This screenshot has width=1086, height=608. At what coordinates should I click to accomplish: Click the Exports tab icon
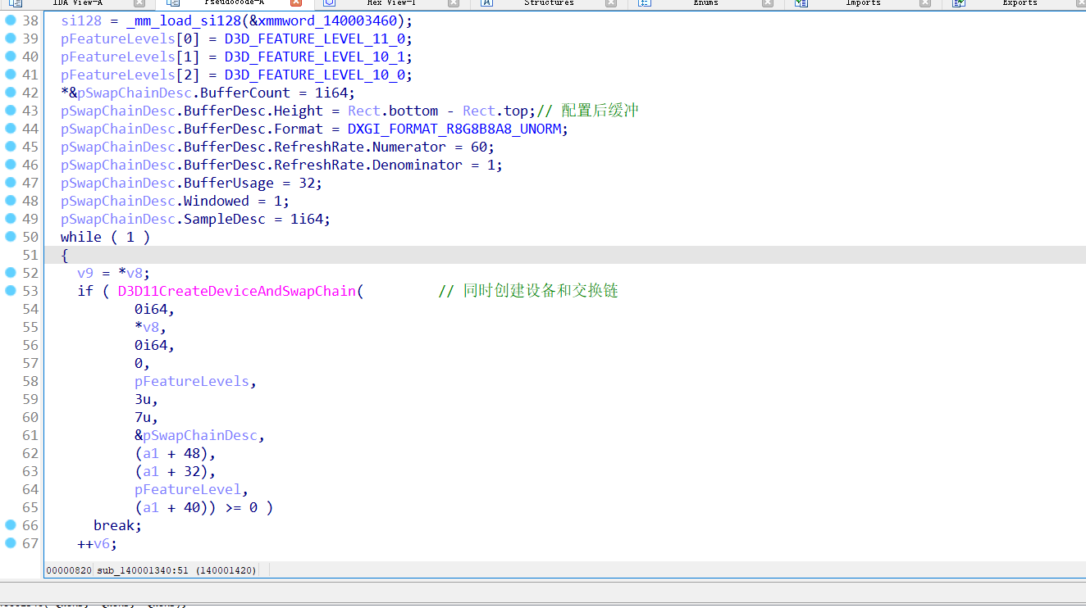[x=958, y=3]
